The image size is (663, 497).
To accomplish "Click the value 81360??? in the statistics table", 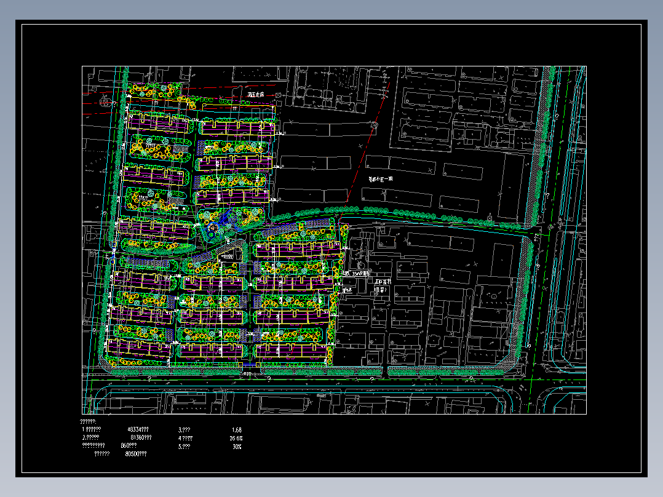I will (x=141, y=437).
